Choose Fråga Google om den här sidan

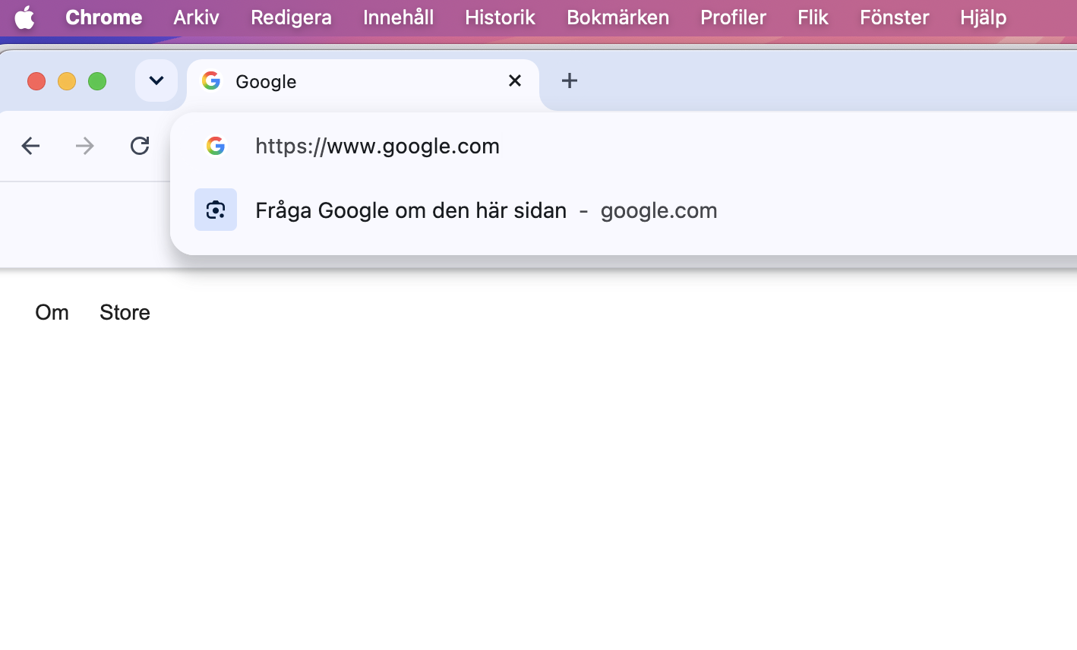[624, 210]
